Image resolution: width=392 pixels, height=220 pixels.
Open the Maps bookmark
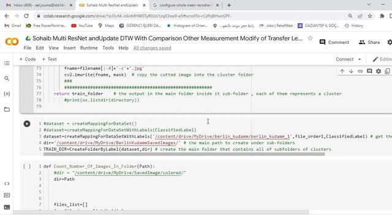pyautogui.click(x=106, y=26)
